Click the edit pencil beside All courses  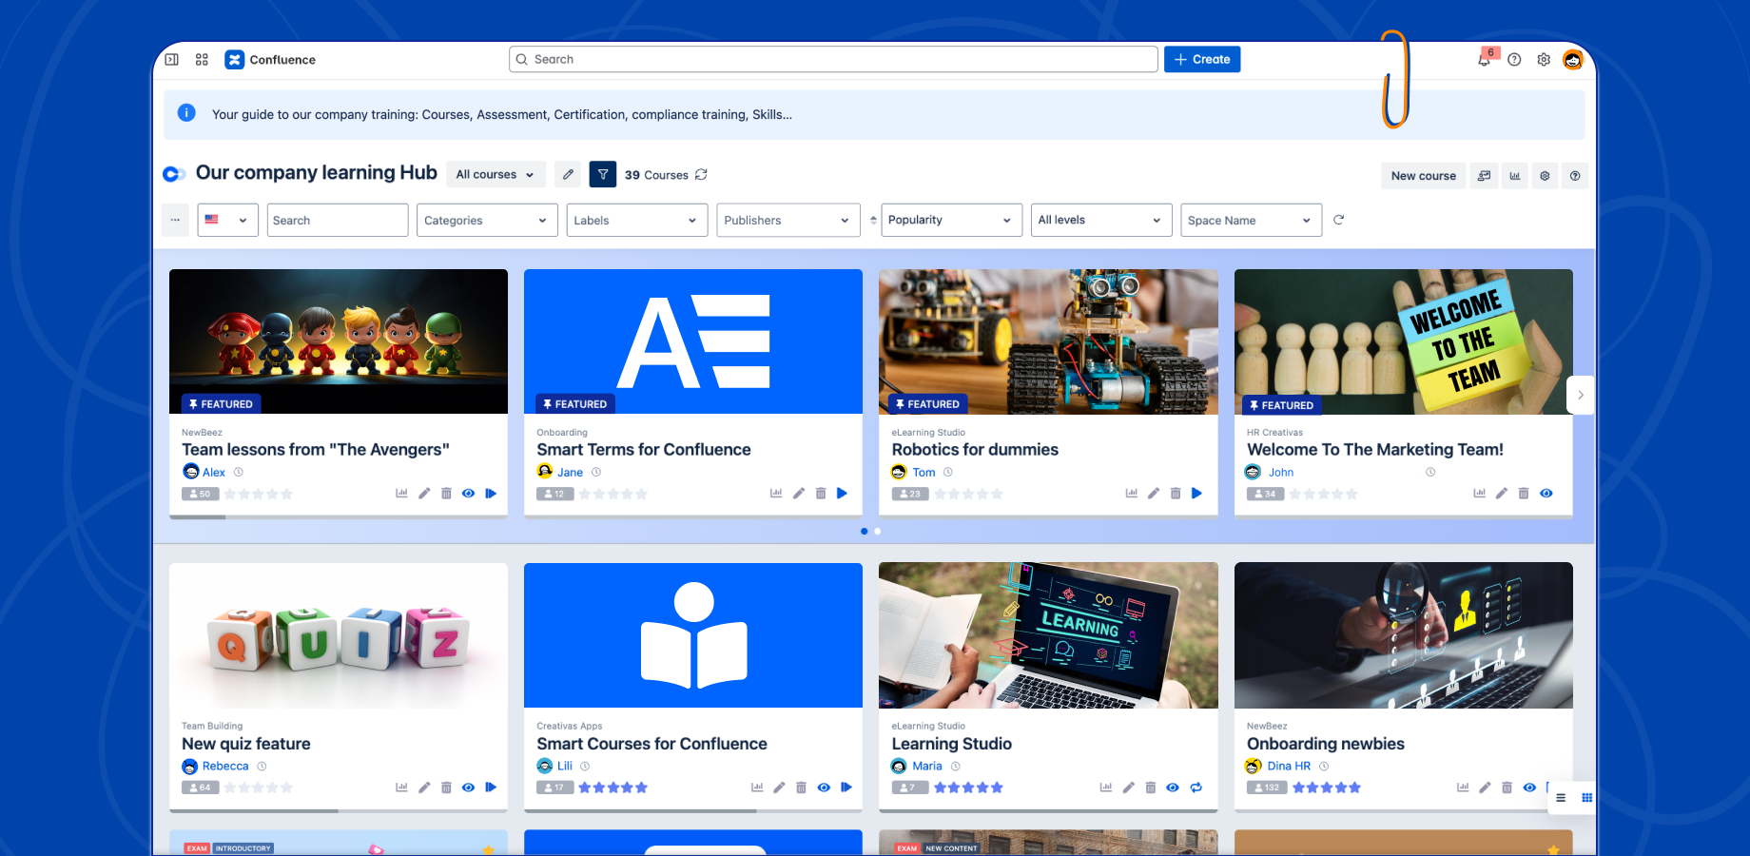(568, 175)
